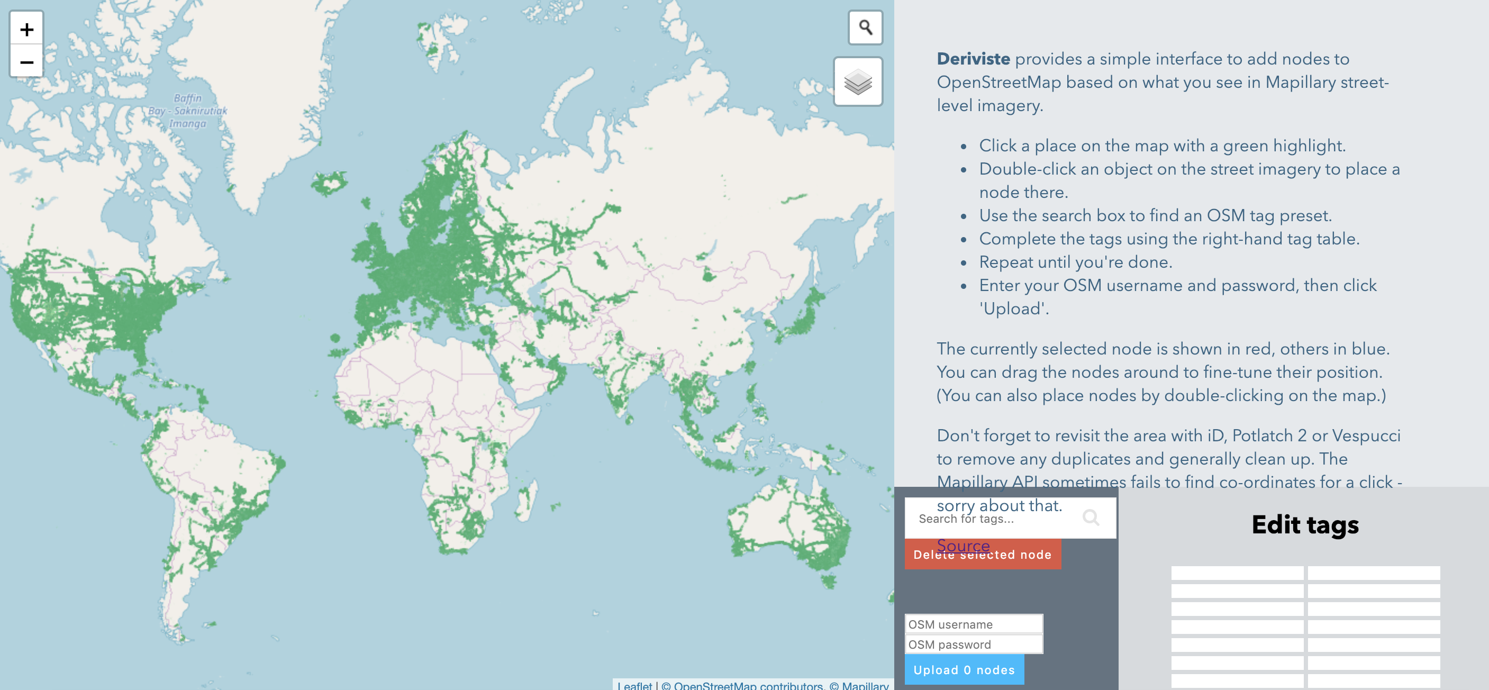This screenshot has width=1489, height=690.
Task: Open the Source link
Action: pyautogui.click(x=963, y=545)
